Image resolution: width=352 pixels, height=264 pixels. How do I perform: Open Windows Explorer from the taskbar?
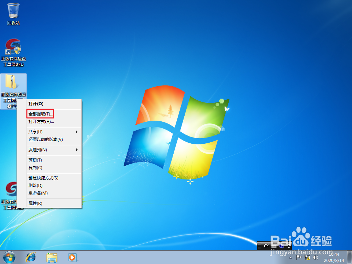[52, 257]
